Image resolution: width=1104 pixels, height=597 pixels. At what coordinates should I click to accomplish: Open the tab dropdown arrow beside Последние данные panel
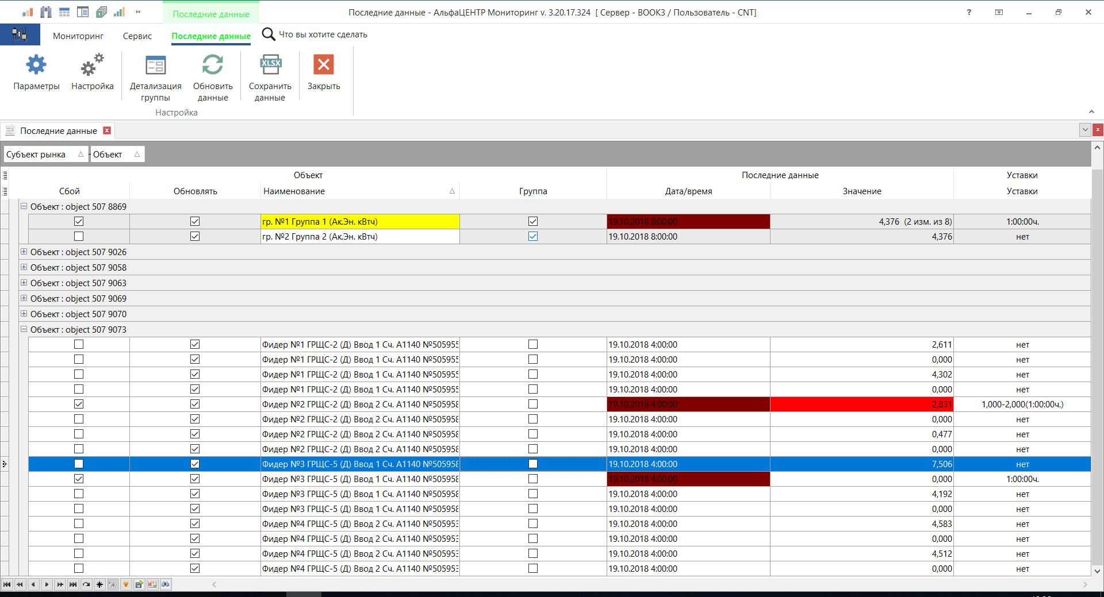[1084, 130]
